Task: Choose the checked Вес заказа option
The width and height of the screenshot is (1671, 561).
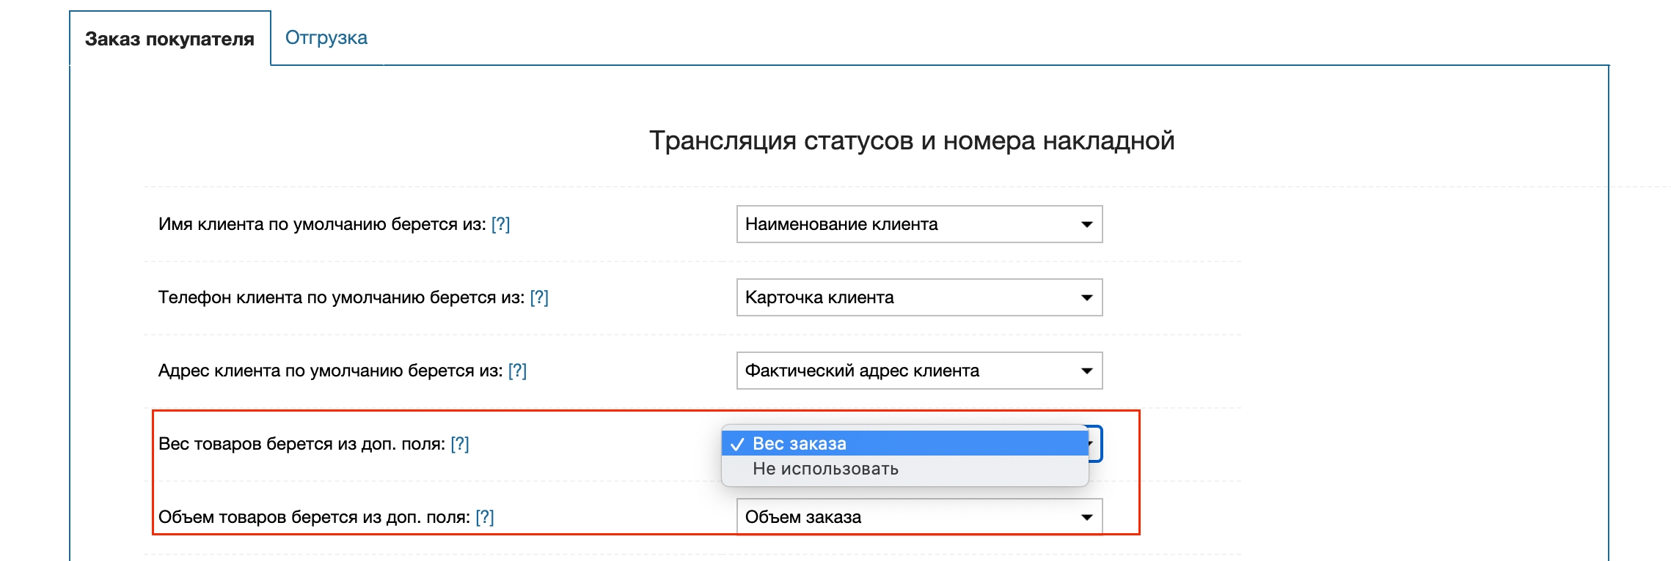Action: tap(904, 444)
